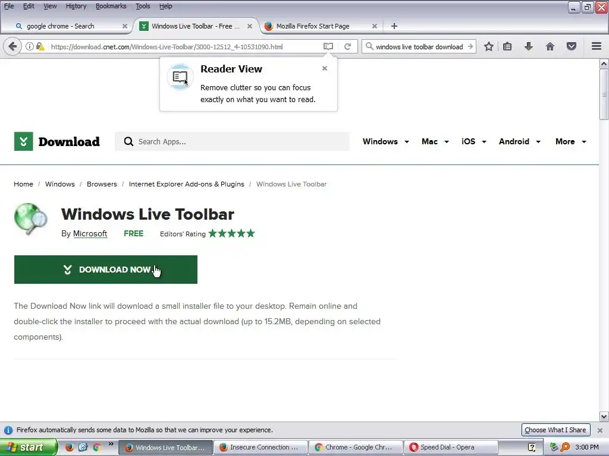This screenshot has width=609, height=456.
Task: Open Firefox hamburger menu
Action: point(597,46)
